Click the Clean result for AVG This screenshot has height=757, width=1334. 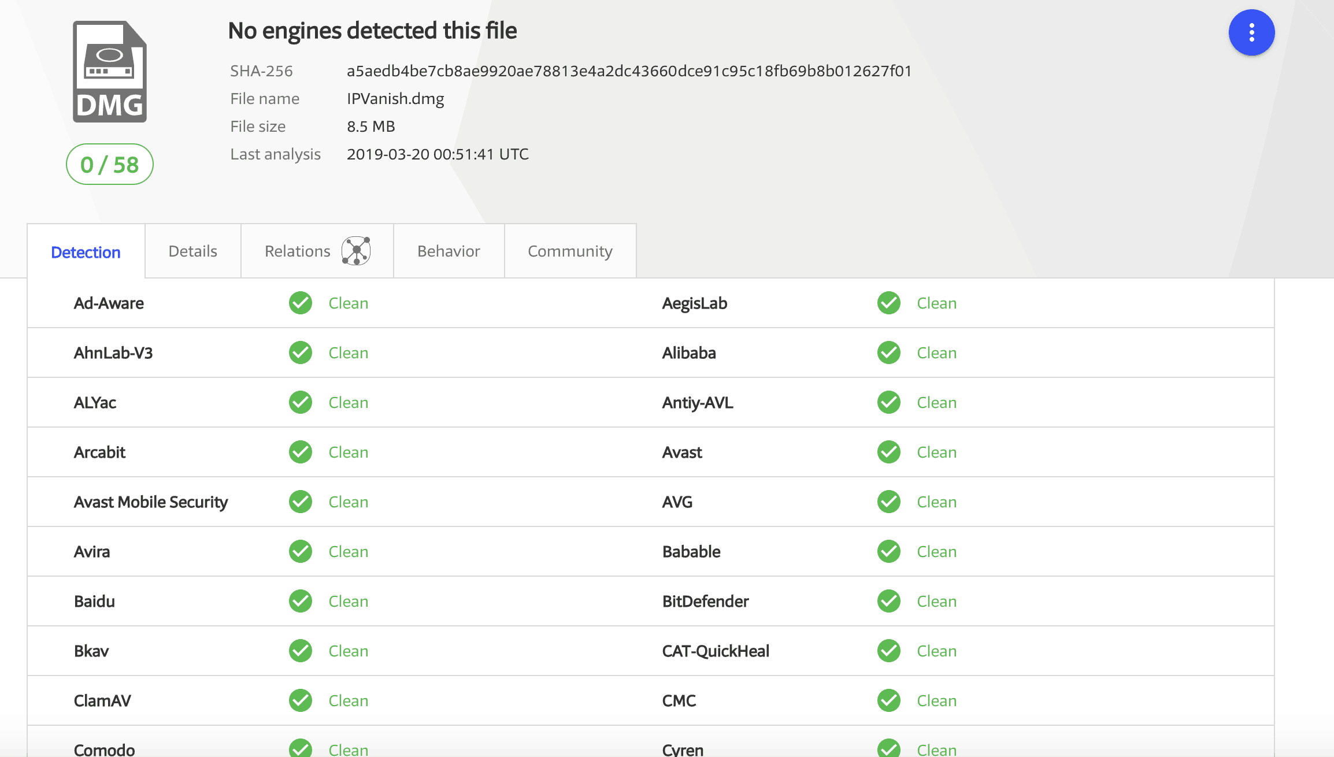[x=937, y=502]
